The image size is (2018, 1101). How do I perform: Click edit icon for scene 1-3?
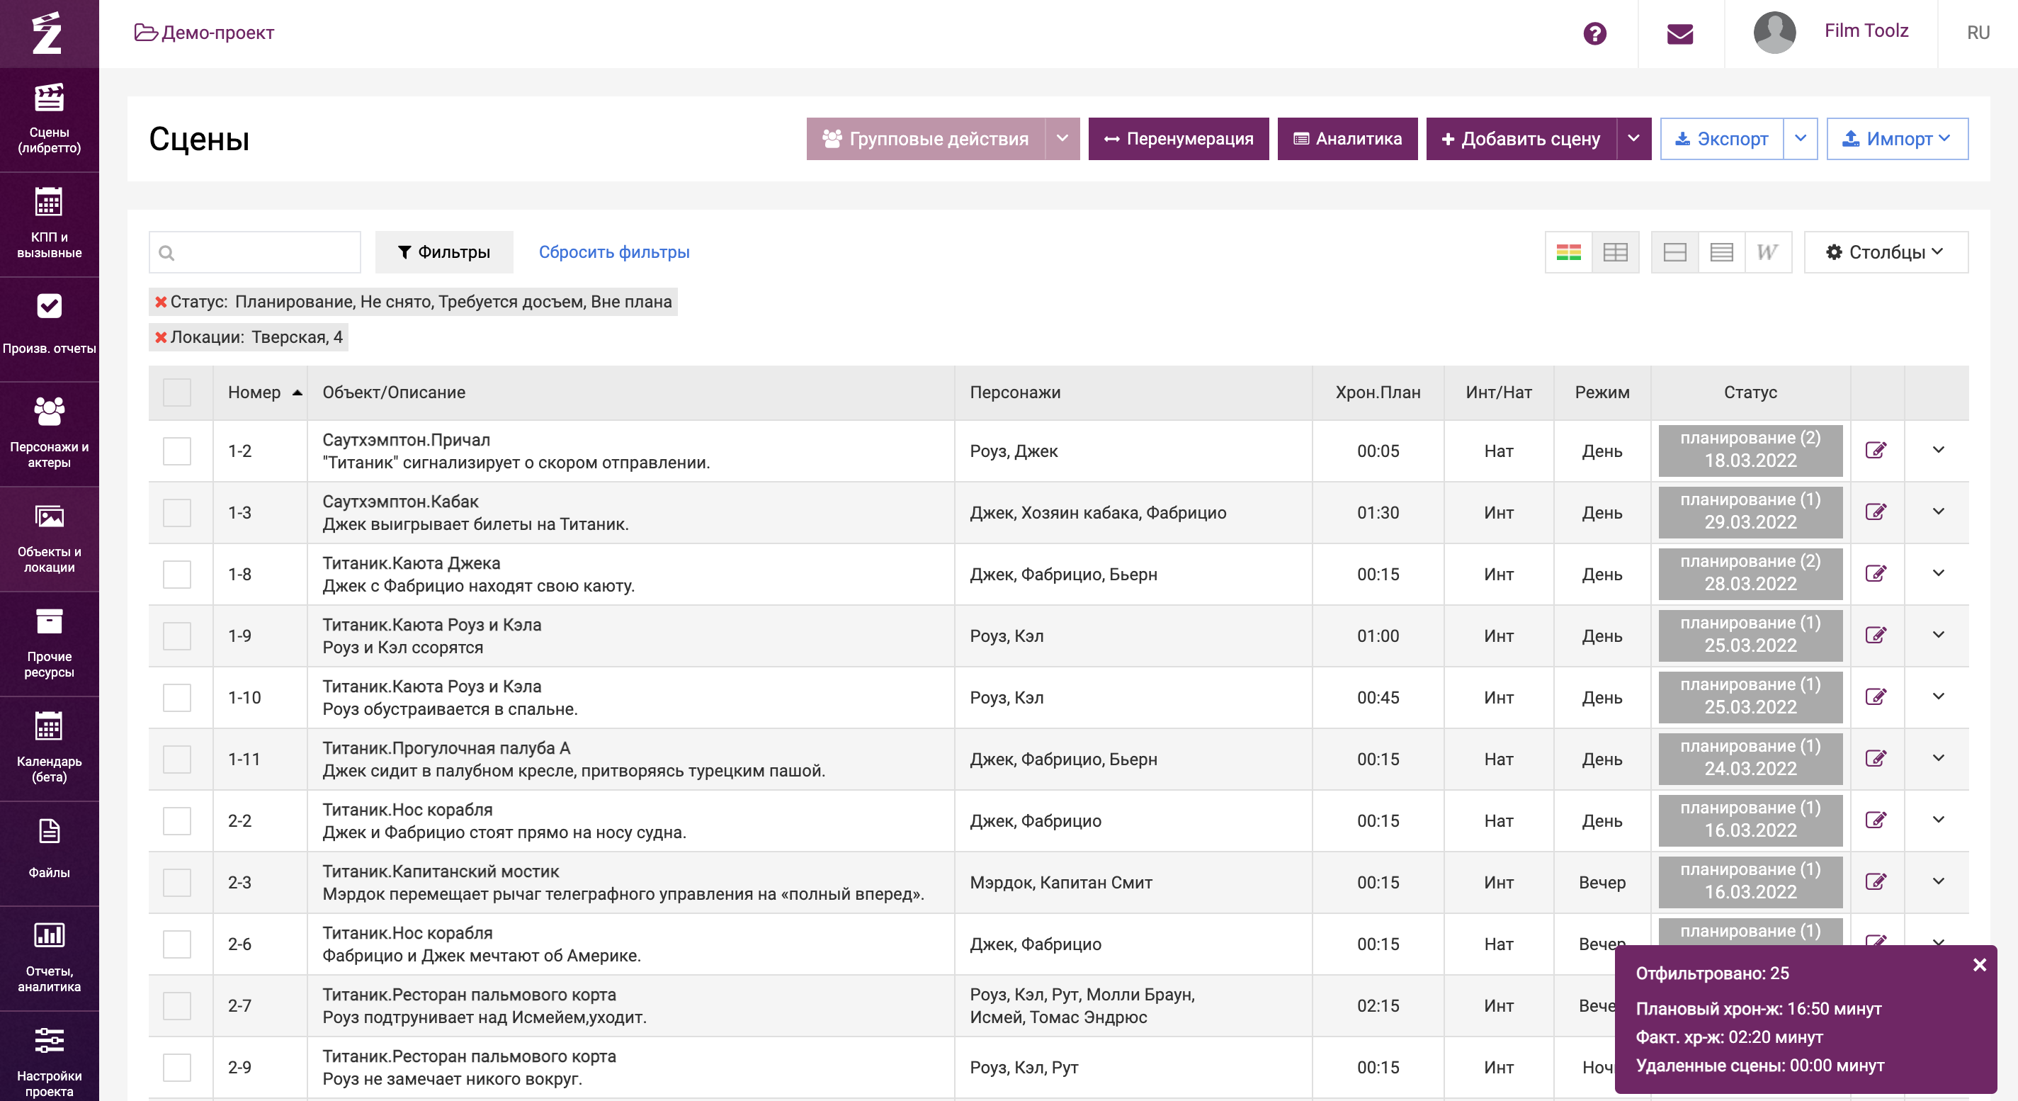pos(1876,512)
